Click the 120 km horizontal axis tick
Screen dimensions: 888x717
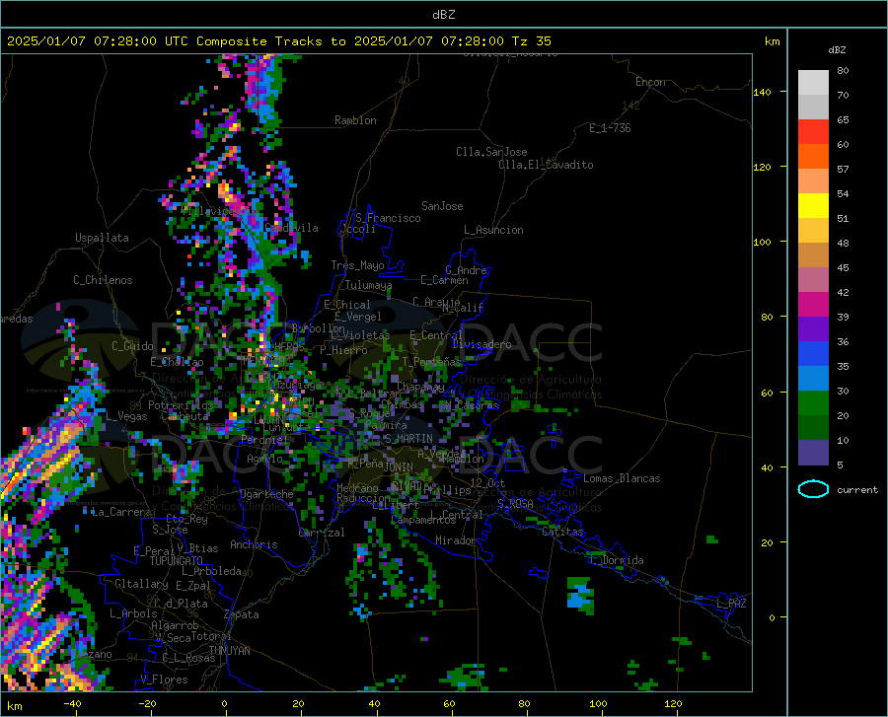click(673, 703)
